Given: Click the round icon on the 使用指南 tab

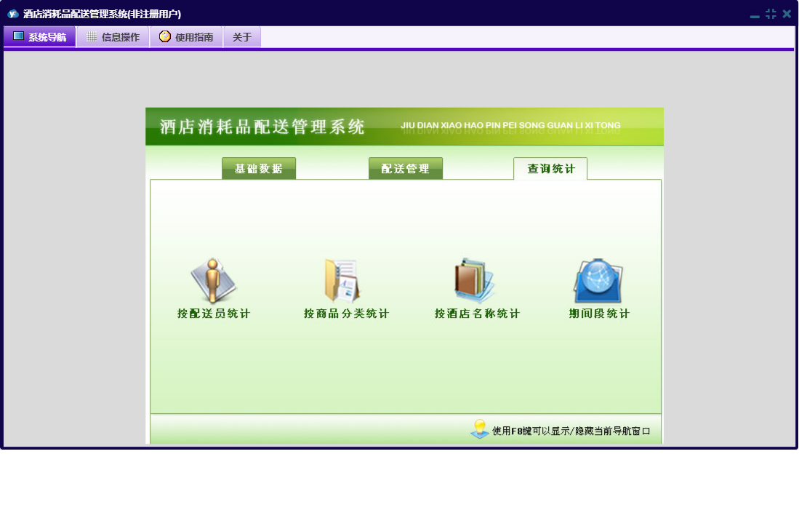Looking at the screenshot, I should (165, 36).
